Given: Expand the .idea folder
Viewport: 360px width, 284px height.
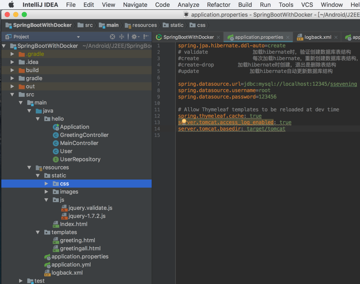Looking at the screenshot, I should coord(12,62).
